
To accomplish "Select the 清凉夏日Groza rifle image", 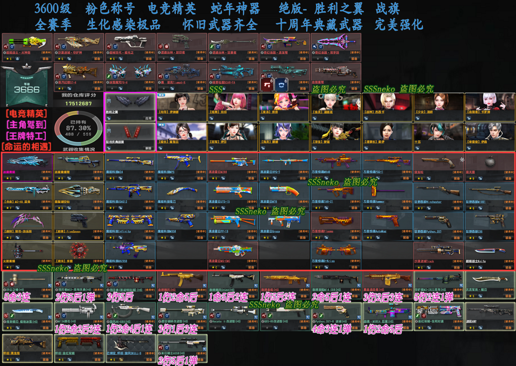I will coord(284,221).
